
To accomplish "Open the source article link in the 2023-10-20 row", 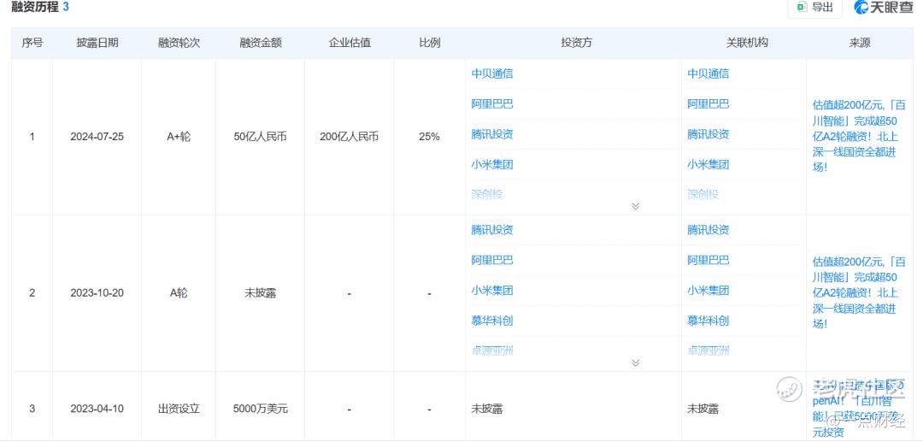I will [859, 292].
